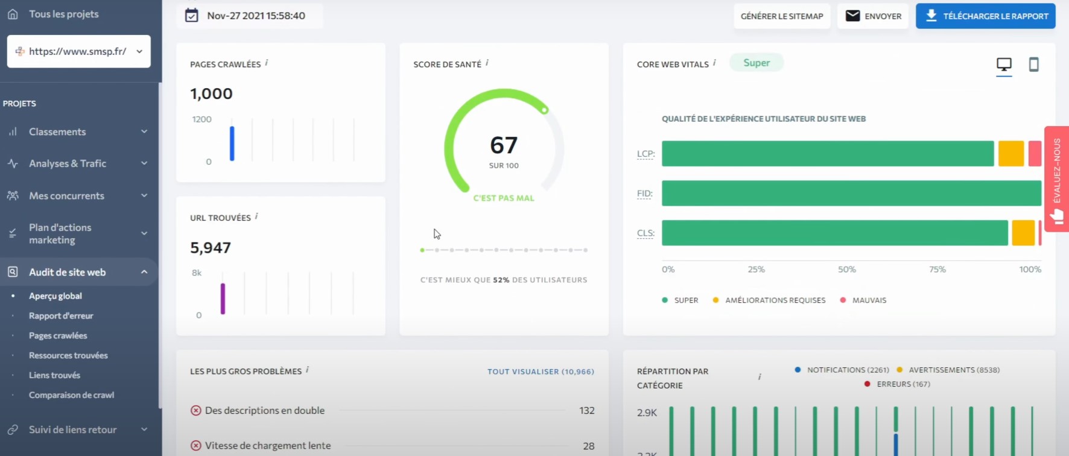This screenshot has height=456, width=1069.
Task: Open the smsp.fr project dropdown
Action: click(x=79, y=51)
